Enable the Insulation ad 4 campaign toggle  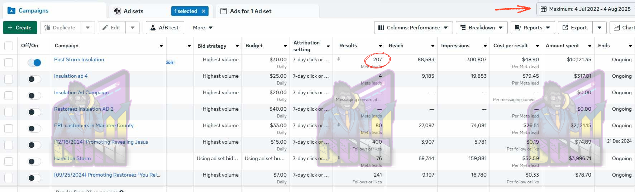click(34, 79)
